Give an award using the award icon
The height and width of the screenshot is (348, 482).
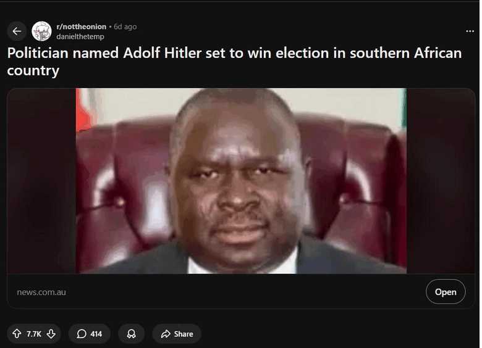tap(131, 334)
